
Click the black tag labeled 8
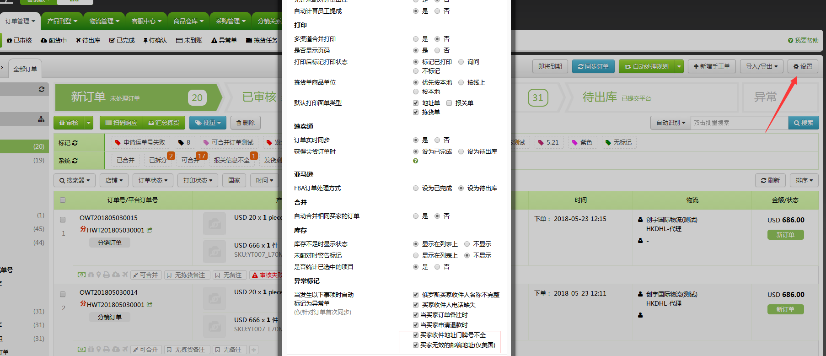coord(184,142)
